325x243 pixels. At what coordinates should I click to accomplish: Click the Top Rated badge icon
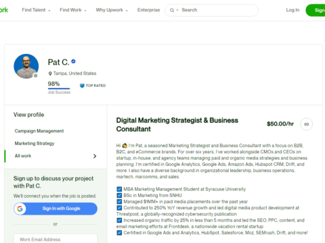82,86
